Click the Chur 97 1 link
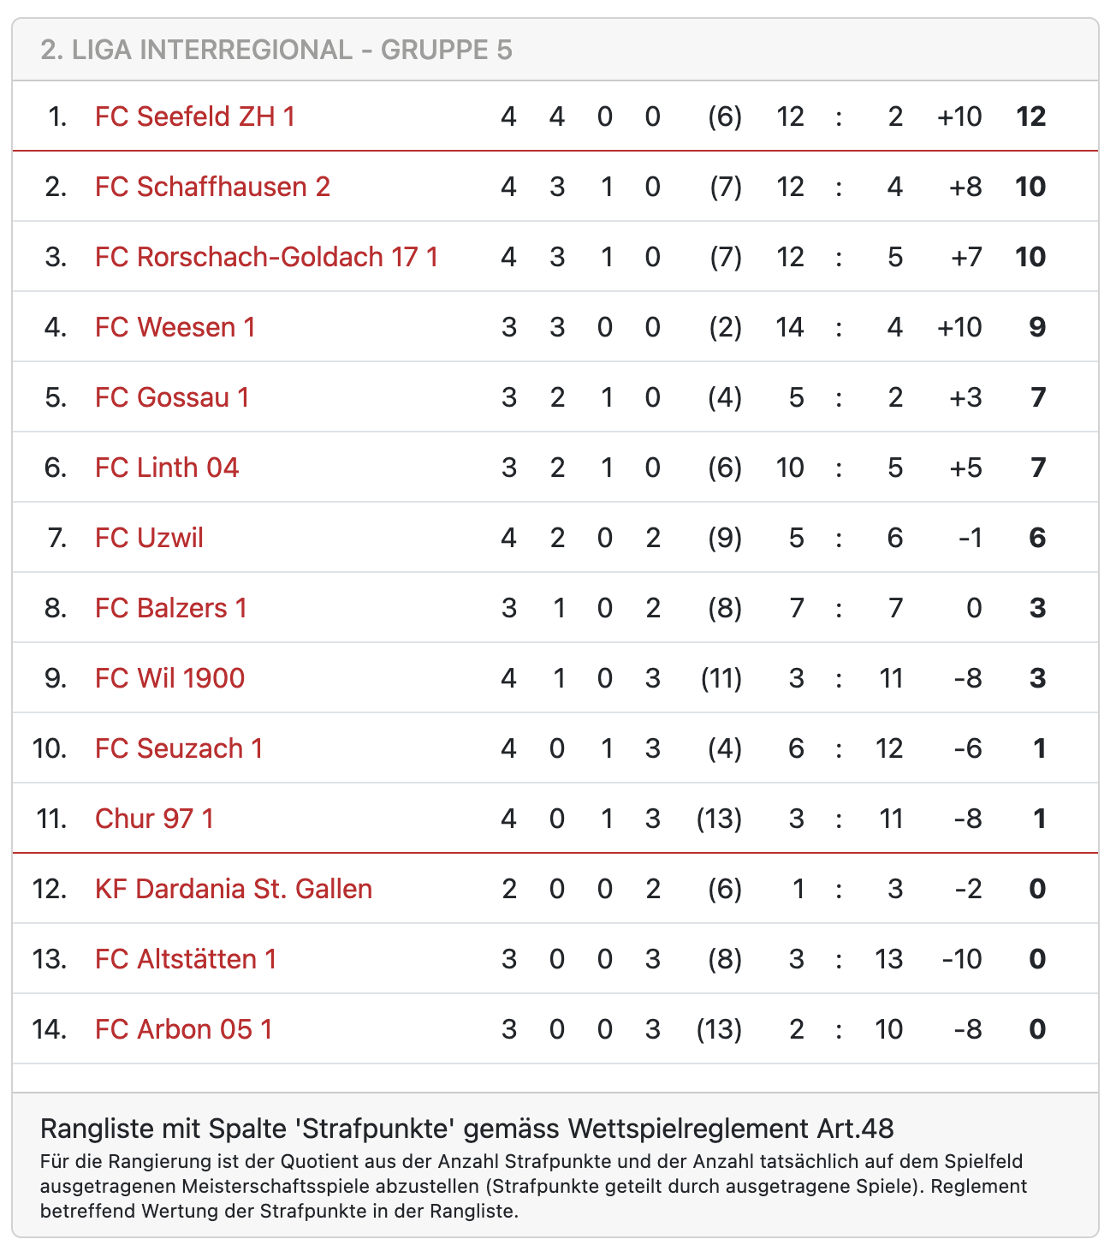The image size is (1116, 1257). [x=154, y=819]
